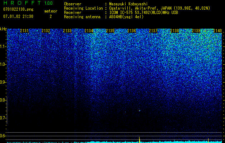Click the 0.6 frequency axis label
The height and width of the screenshot is (143, 225).
coord(3,136)
